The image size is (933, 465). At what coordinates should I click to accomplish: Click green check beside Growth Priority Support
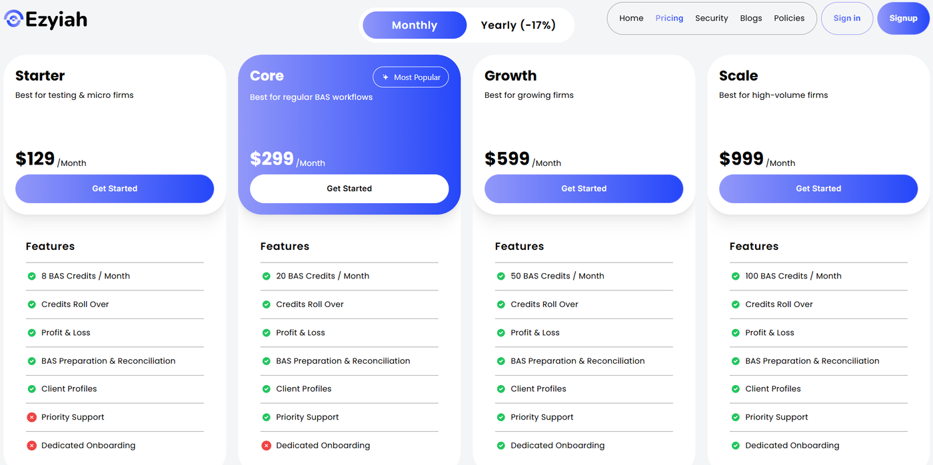pyautogui.click(x=500, y=417)
